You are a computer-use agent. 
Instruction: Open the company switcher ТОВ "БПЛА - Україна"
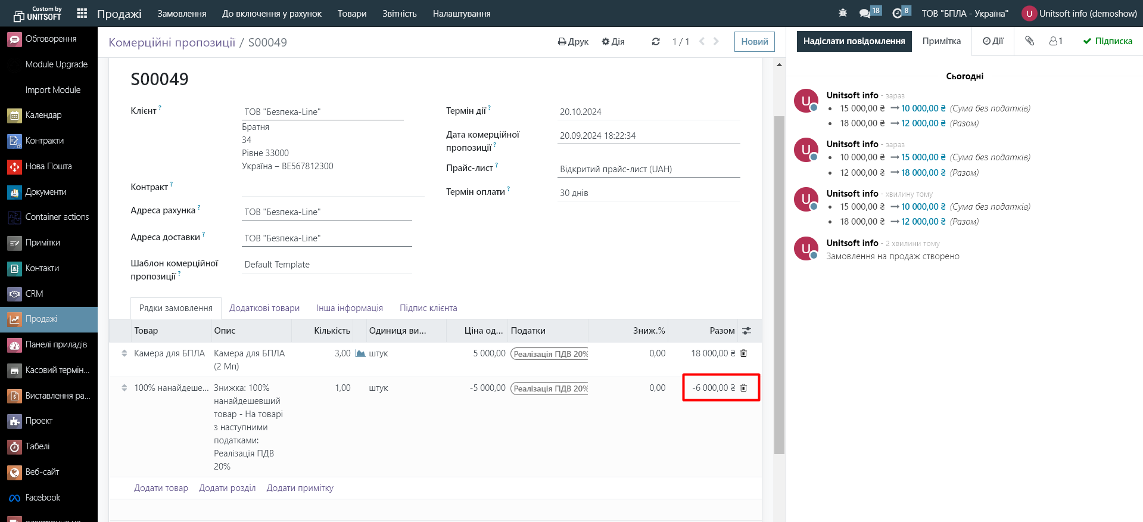pos(964,13)
